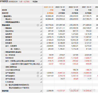
Task: Click the 2022-12-31 column header
Action: (73, 7)
